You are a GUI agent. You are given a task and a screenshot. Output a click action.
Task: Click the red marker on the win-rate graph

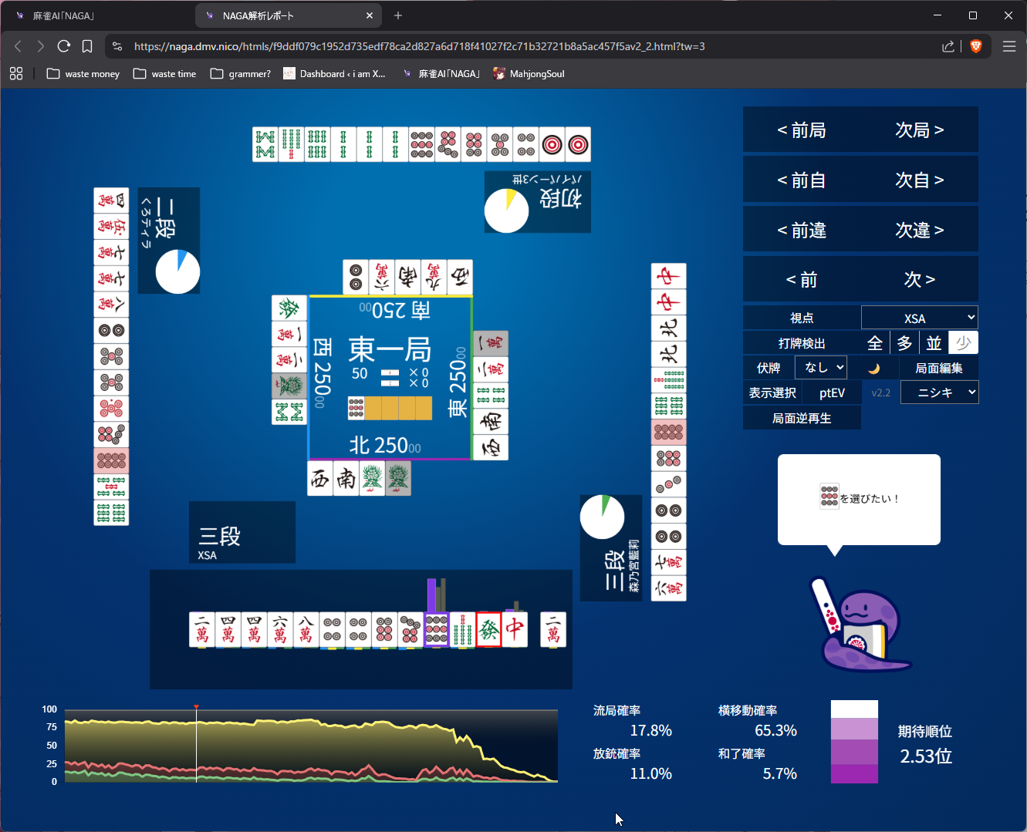(x=196, y=706)
